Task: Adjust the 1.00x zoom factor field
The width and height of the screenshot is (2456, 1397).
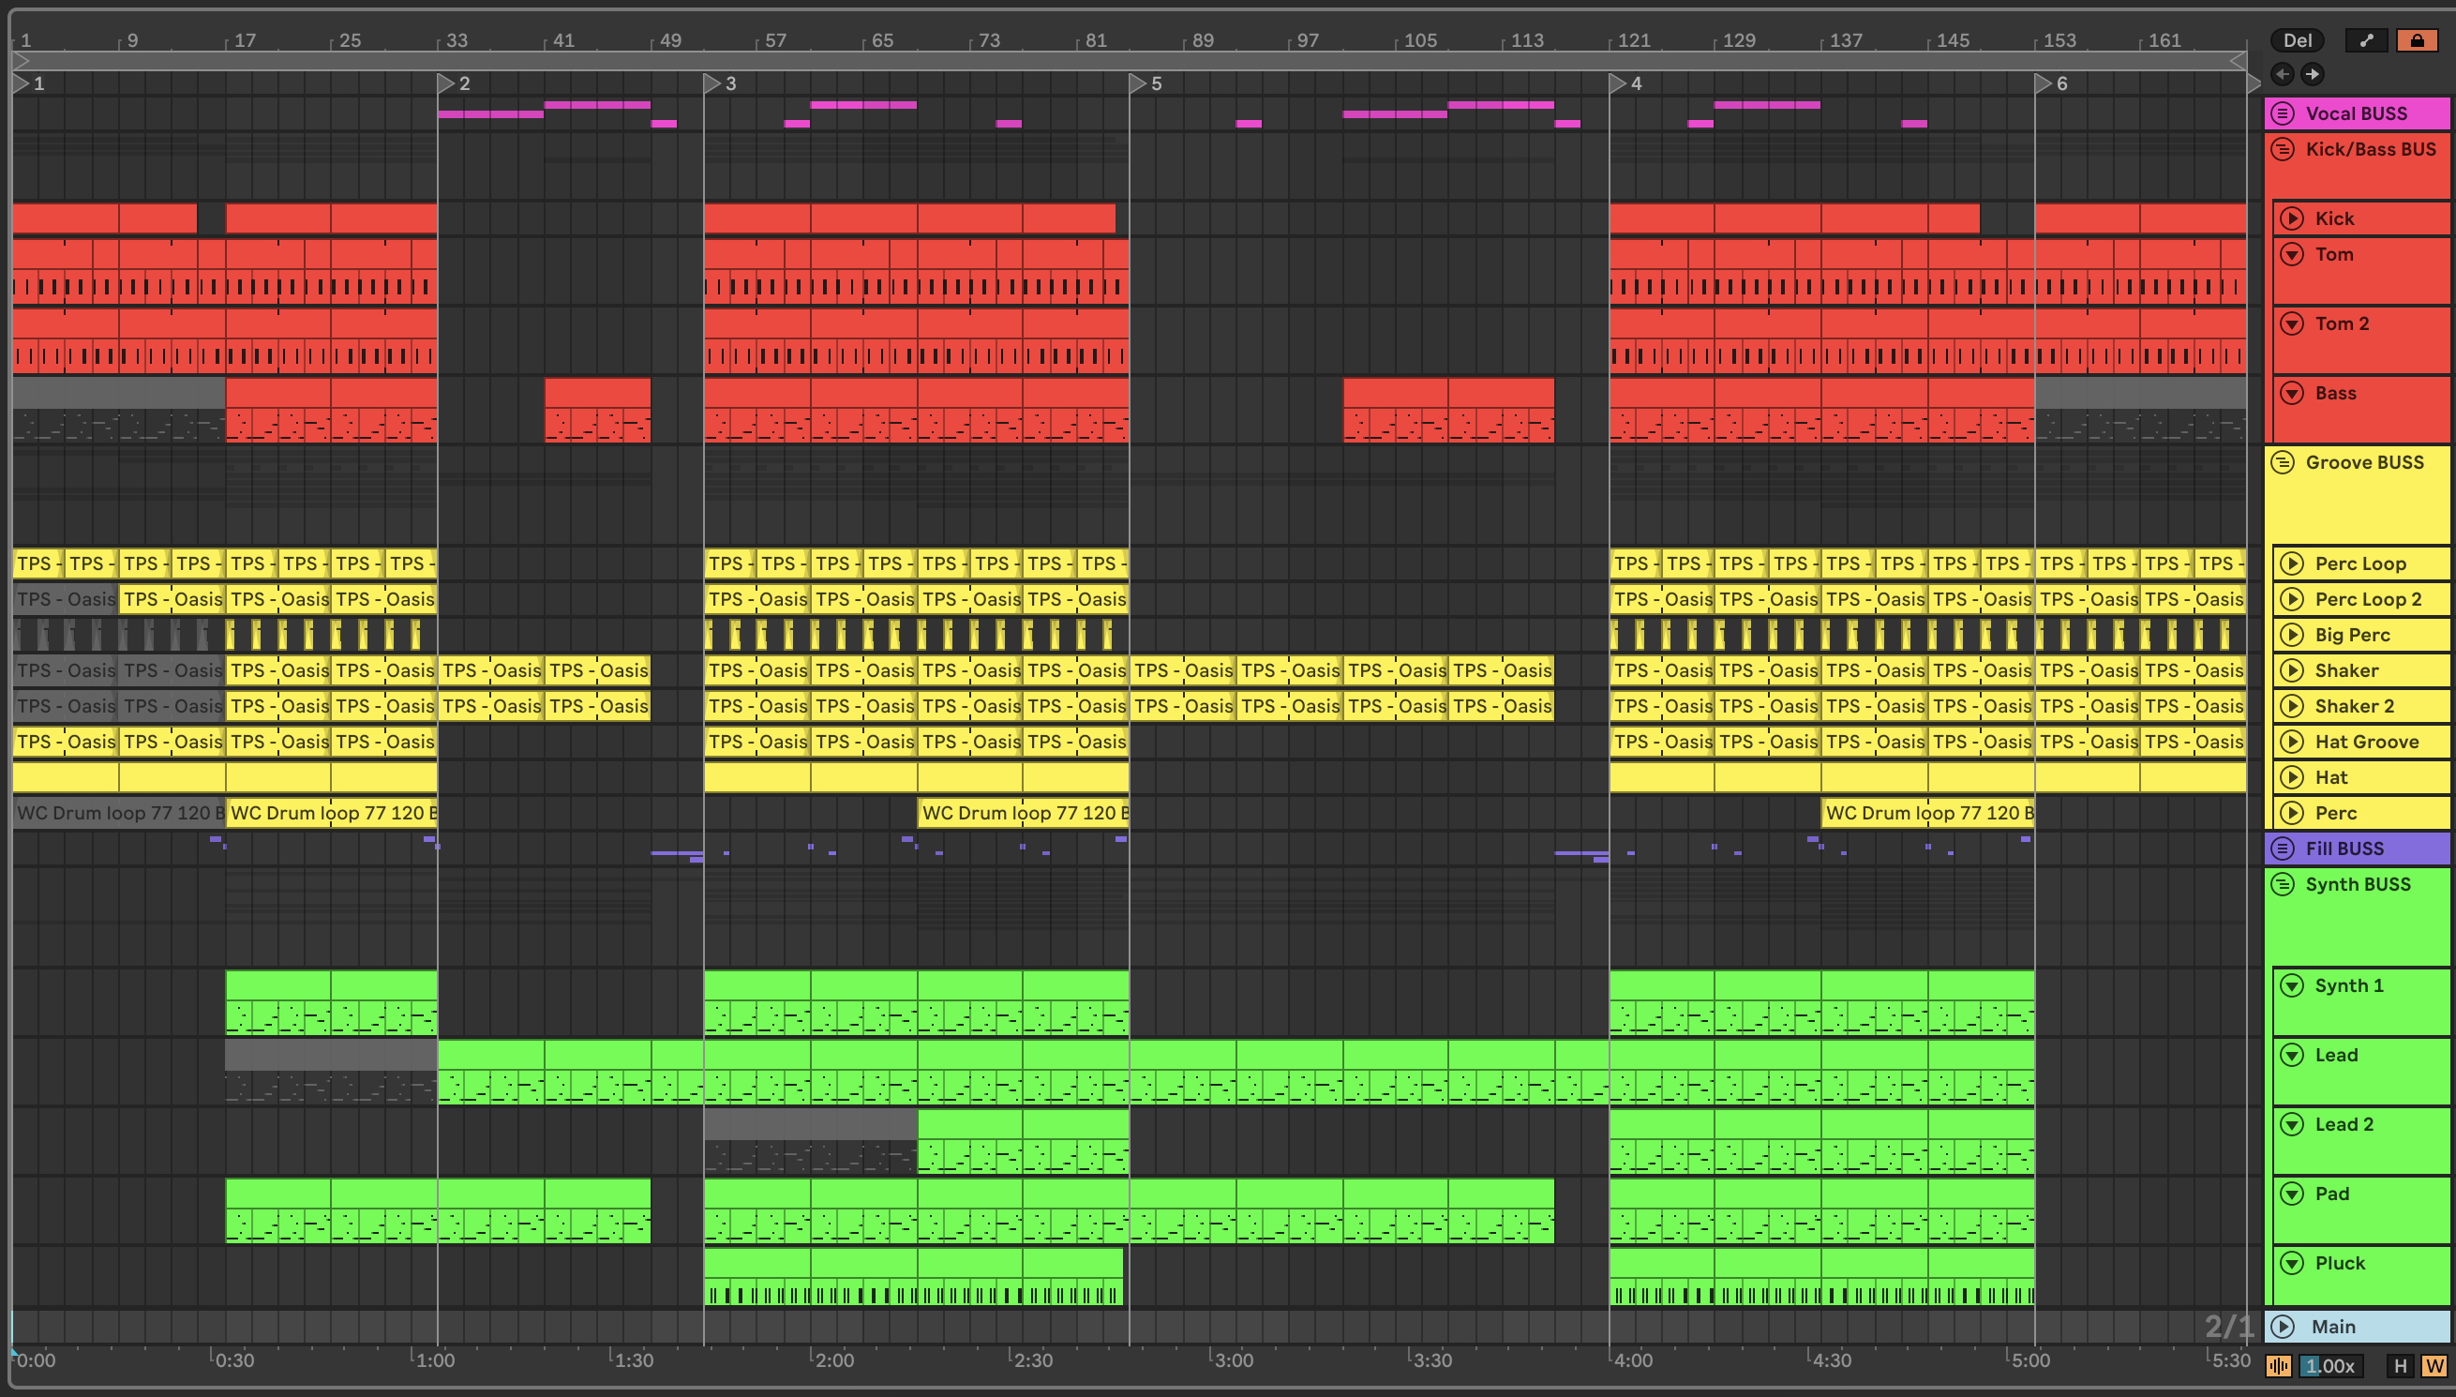Action: [x=2330, y=1365]
